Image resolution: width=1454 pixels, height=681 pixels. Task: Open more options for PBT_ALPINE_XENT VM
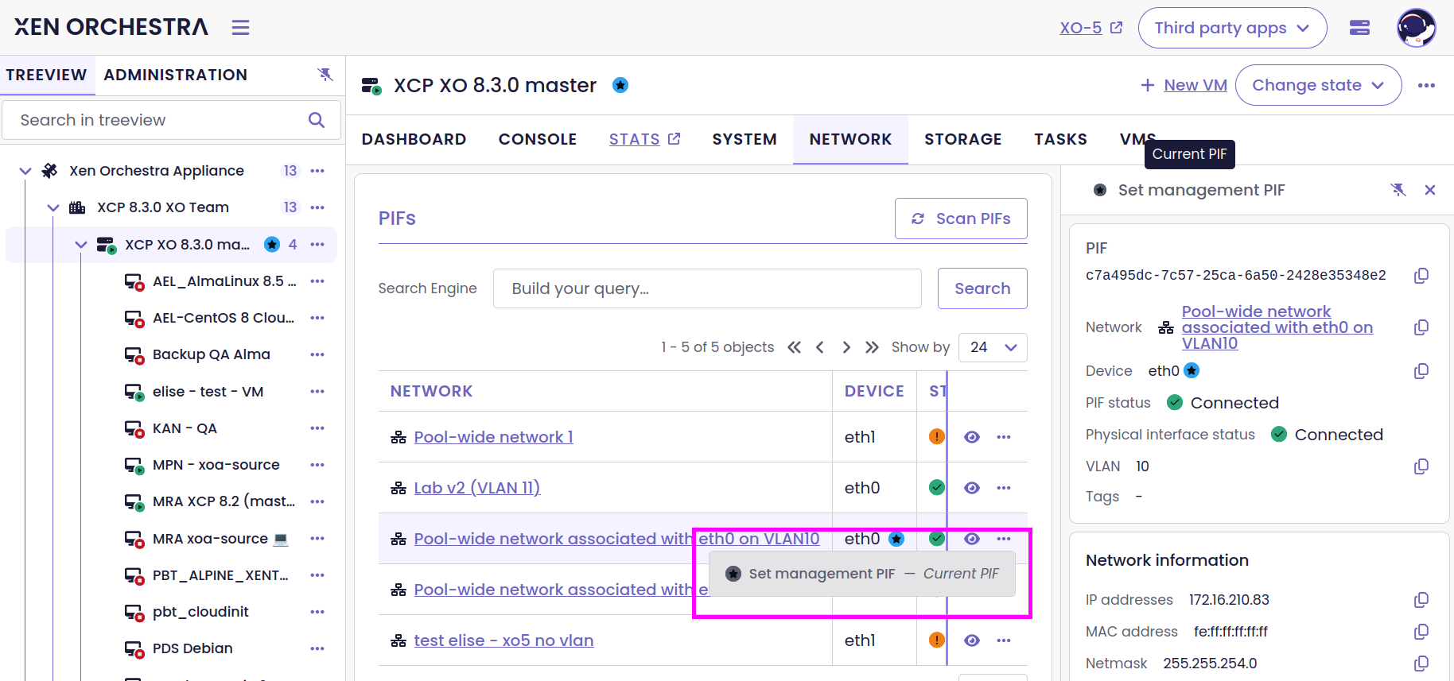pos(317,575)
